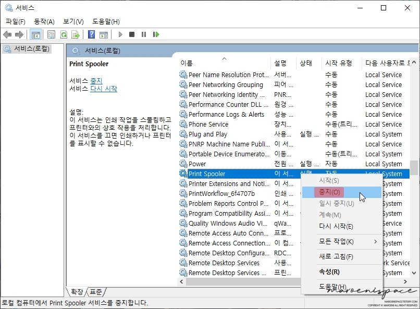Refresh the service list via toolbar icon
The height and width of the screenshot is (309, 420).
64,34
